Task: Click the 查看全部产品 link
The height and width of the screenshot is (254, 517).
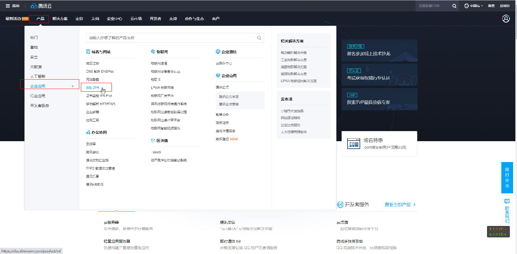Action: pos(398,204)
